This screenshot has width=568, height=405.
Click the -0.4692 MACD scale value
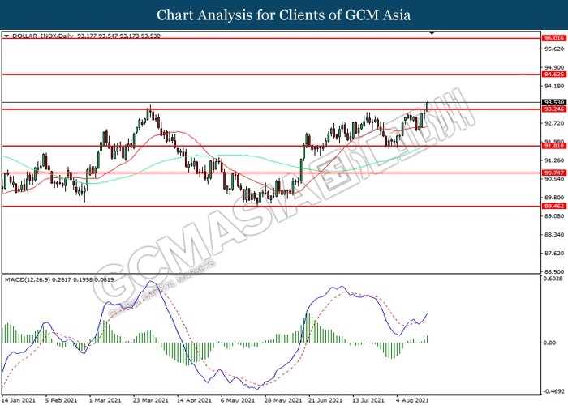point(554,388)
